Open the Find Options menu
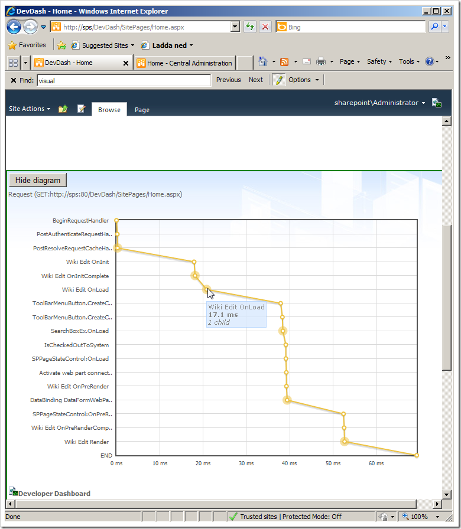 pos(303,80)
